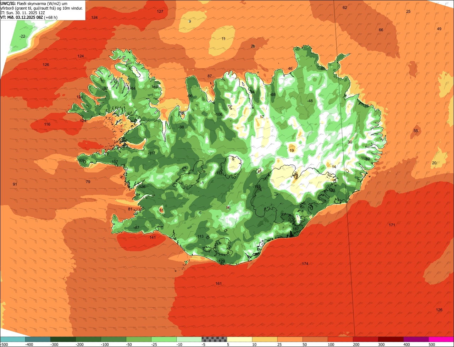Click the map value -22
This screenshot has height=347, width=454.
click(x=22, y=36)
